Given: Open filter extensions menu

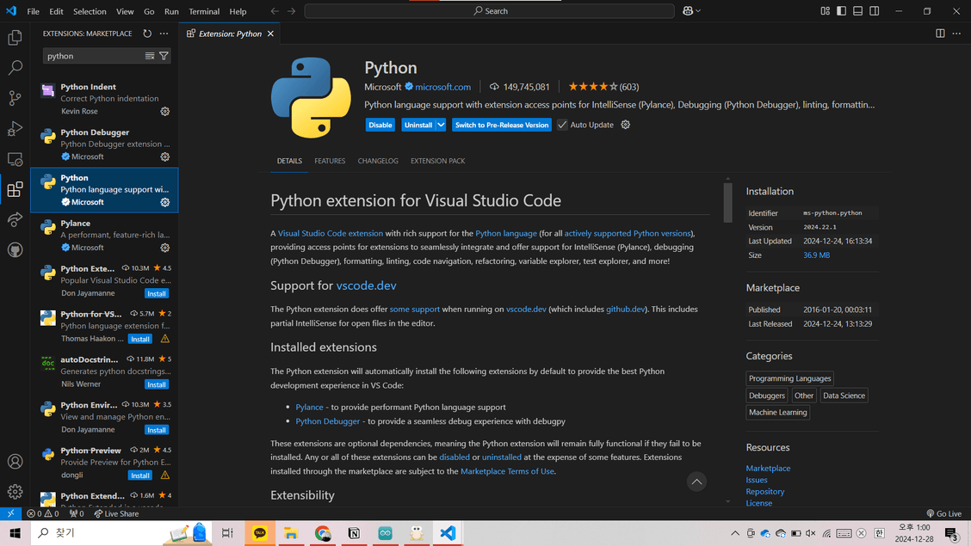Looking at the screenshot, I should click(x=164, y=56).
